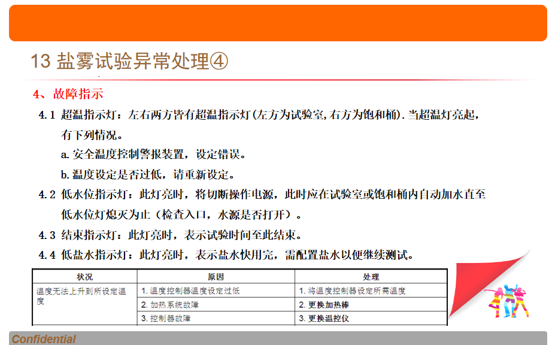Click the 温度无法上升到所设定温度 status cell
Image resolution: width=552 pixels, height=345 pixels.
tap(84, 296)
